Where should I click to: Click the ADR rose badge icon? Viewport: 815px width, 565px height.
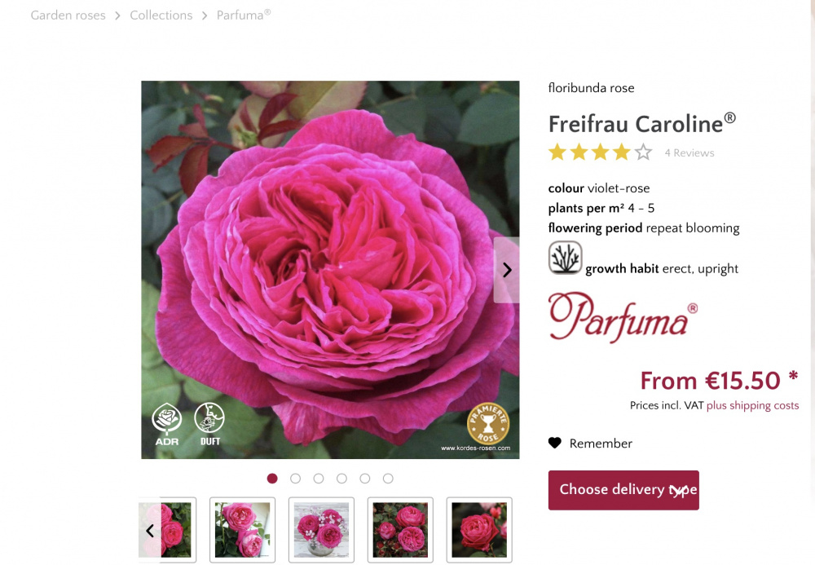[167, 424]
